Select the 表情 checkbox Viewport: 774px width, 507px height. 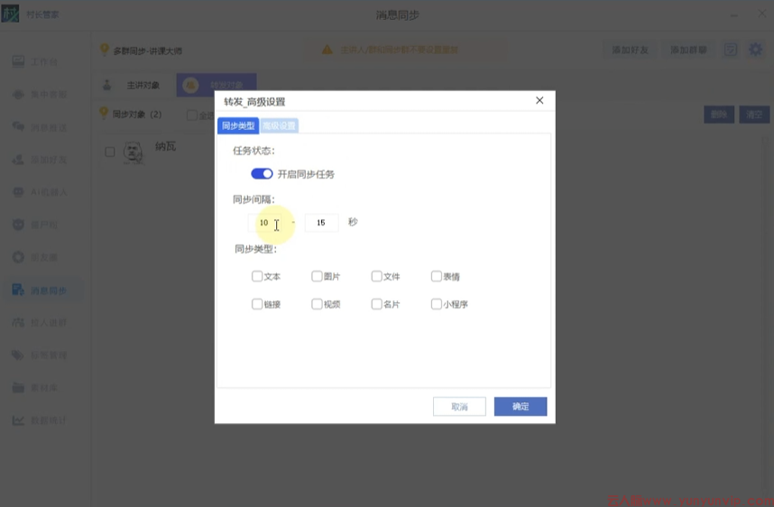point(437,277)
